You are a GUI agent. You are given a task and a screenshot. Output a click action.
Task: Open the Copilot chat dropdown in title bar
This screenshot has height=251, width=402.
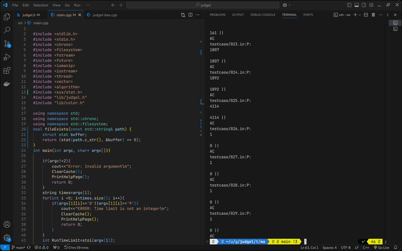click(290, 5)
